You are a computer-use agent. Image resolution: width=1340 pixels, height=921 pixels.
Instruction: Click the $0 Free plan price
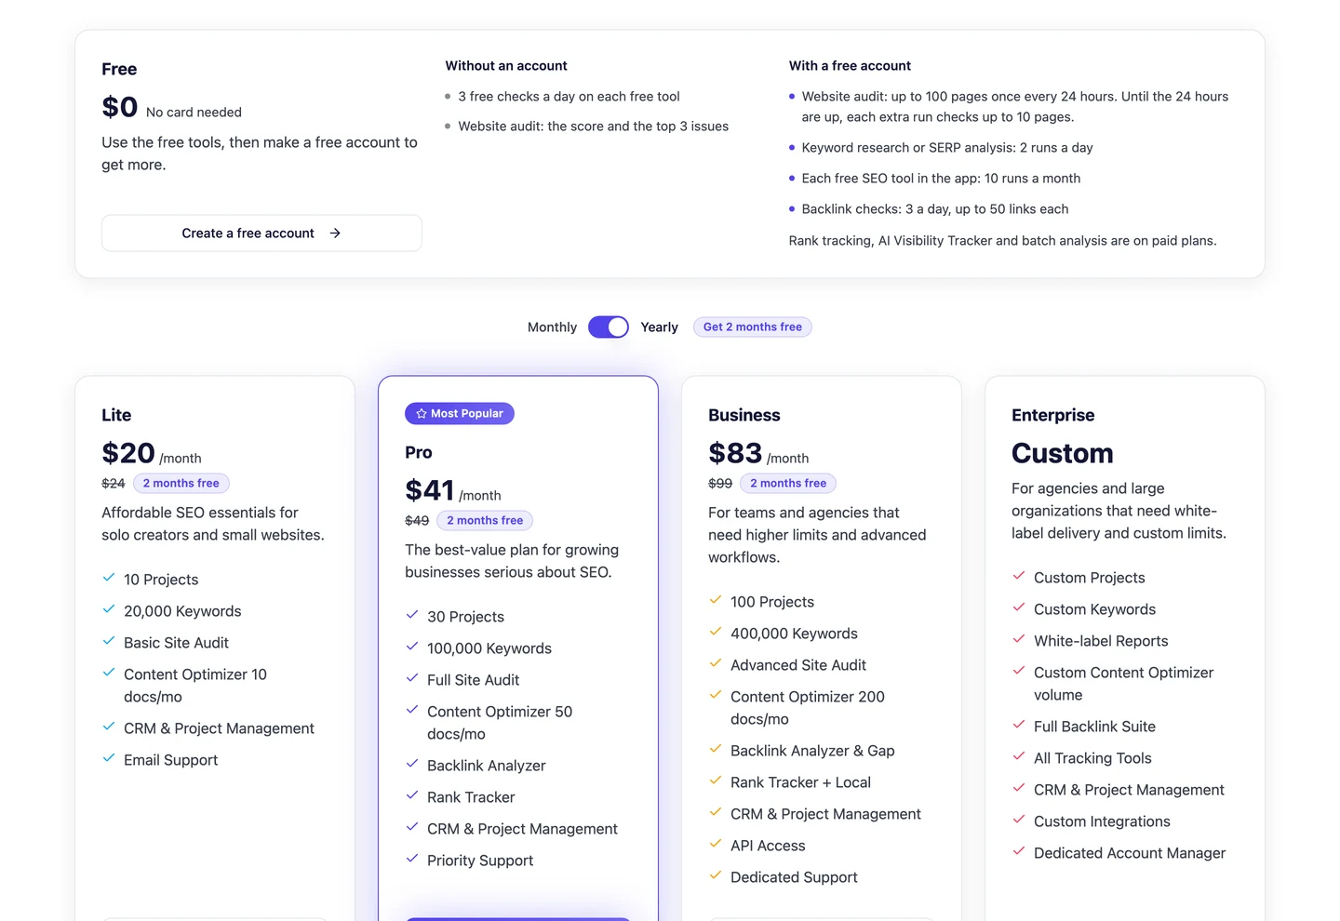tap(120, 107)
